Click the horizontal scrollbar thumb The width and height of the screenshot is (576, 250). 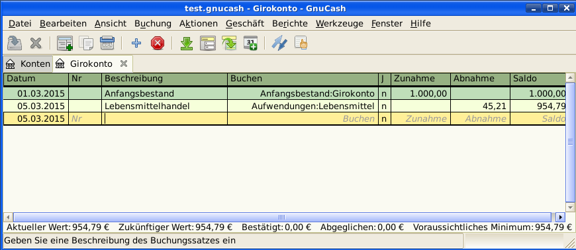pos(282,217)
